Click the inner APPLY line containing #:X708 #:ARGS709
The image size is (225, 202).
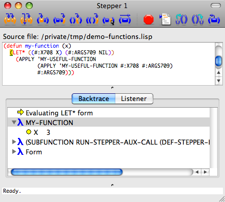(x=105, y=66)
